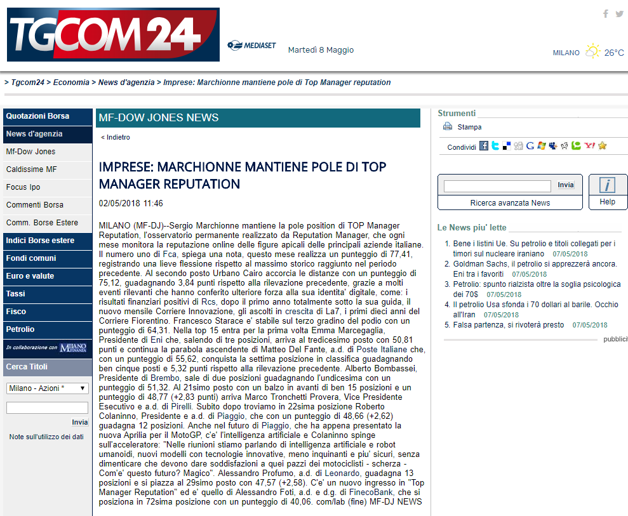
Task: Click the Condividi label
Action: coord(462,147)
